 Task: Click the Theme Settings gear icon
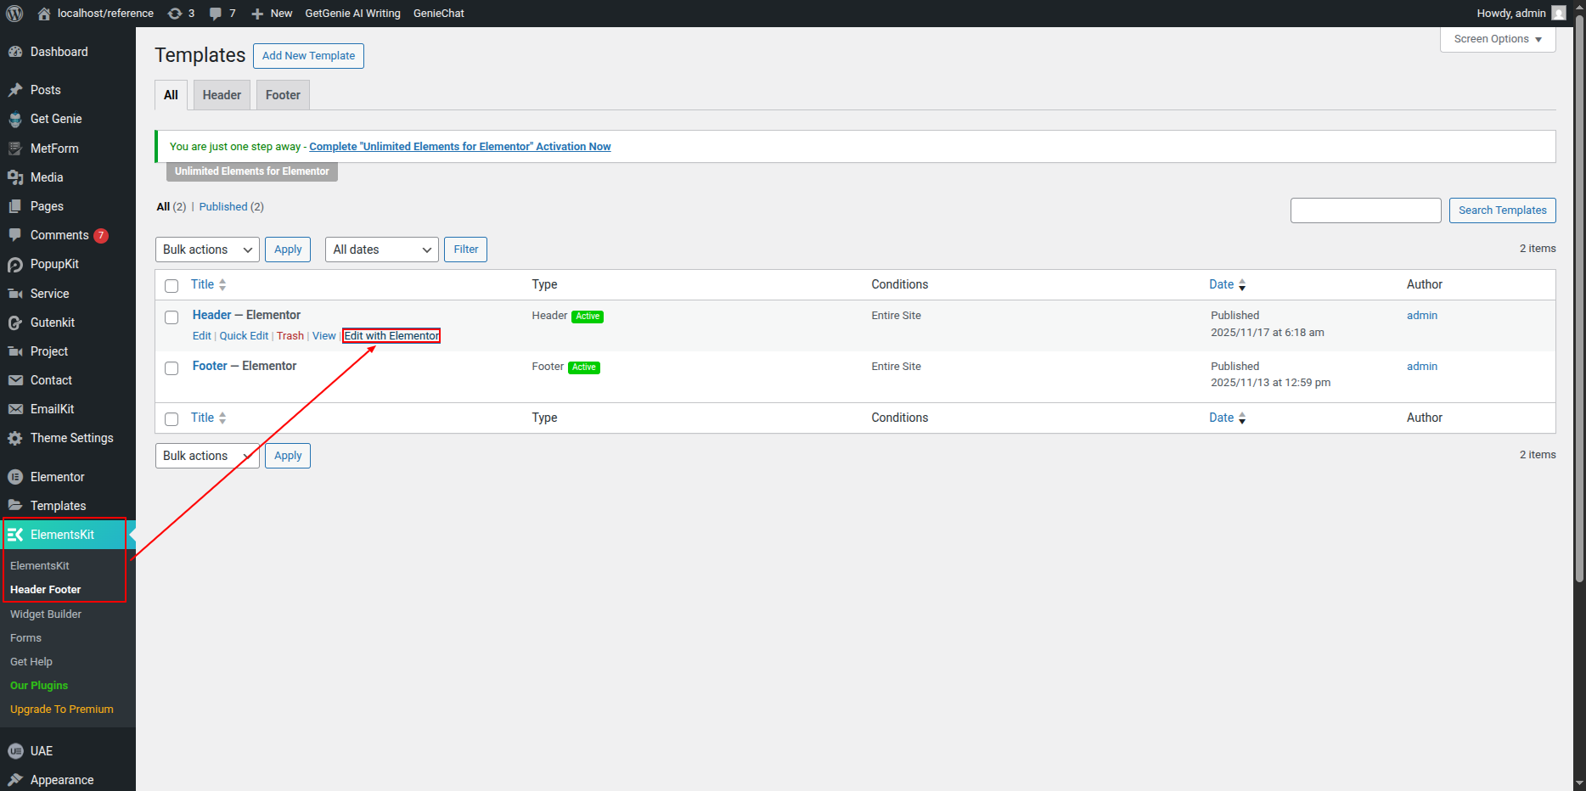tap(15, 438)
